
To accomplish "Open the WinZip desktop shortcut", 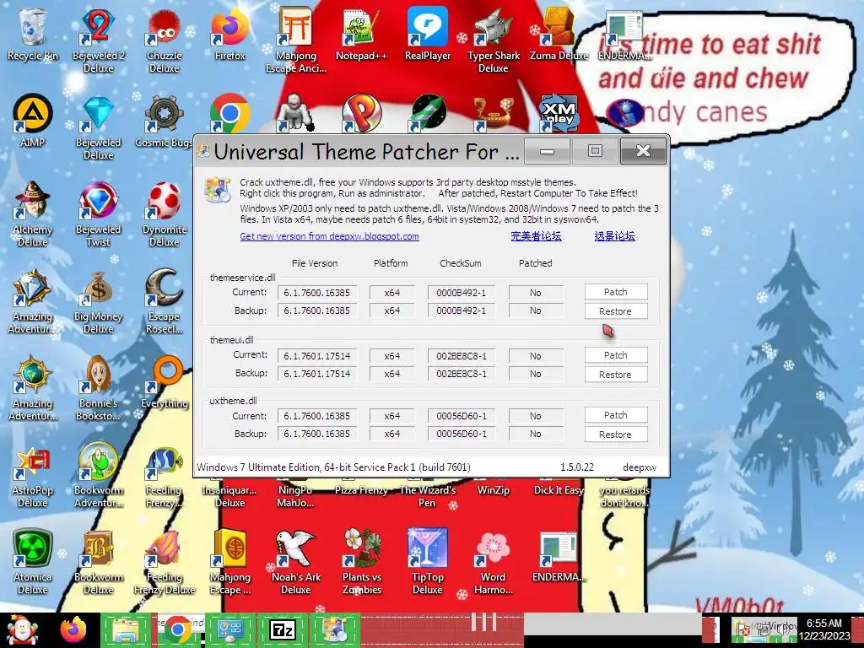I will (x=493, y=490).
